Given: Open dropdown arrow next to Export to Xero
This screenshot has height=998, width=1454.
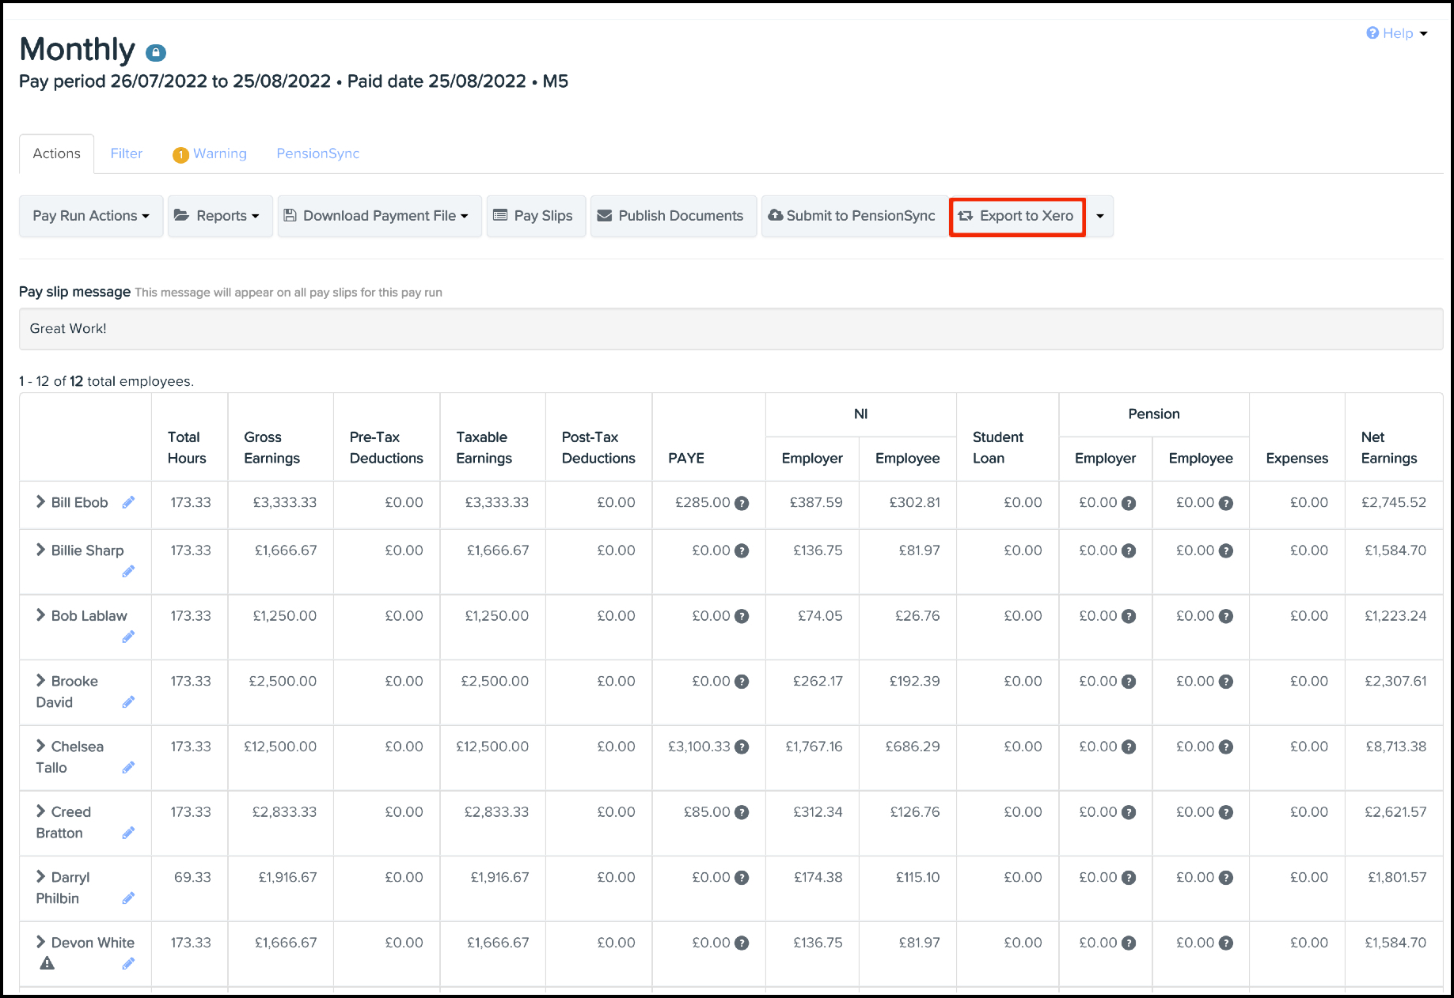Looking at the screenshot, I should pyautogui.click(x=1099, y=216).
